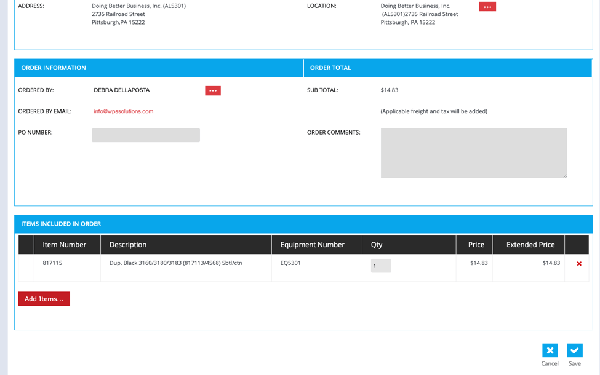The height and width of the screenshot is (375, 600).
Task: Click the Cancel X icon
Action: click(x=550, y=350)
